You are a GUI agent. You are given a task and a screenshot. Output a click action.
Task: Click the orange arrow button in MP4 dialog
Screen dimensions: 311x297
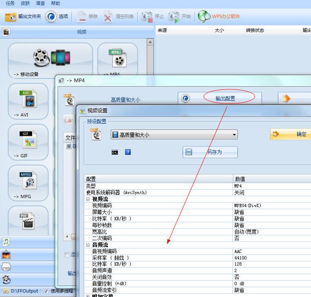(x=295, y=98)
